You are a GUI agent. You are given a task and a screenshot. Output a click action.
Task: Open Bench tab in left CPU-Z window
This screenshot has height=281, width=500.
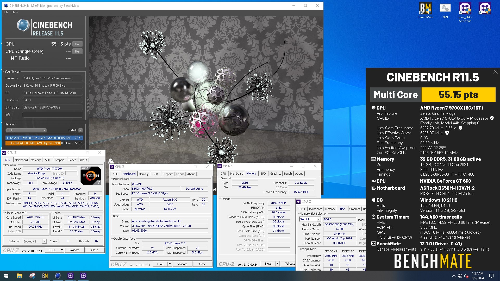[x=72, y=160]
